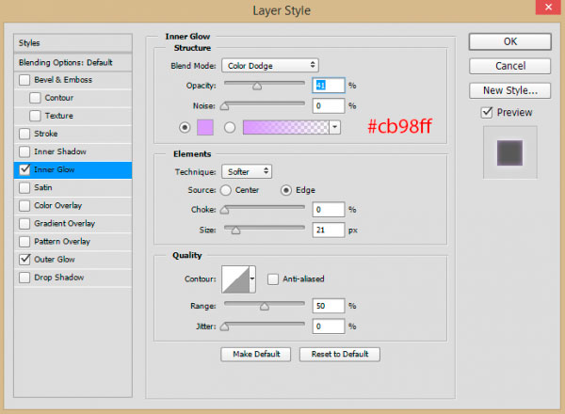Click the Jitter value field
This screenshot has width=565, height=414.
point(329,326)
